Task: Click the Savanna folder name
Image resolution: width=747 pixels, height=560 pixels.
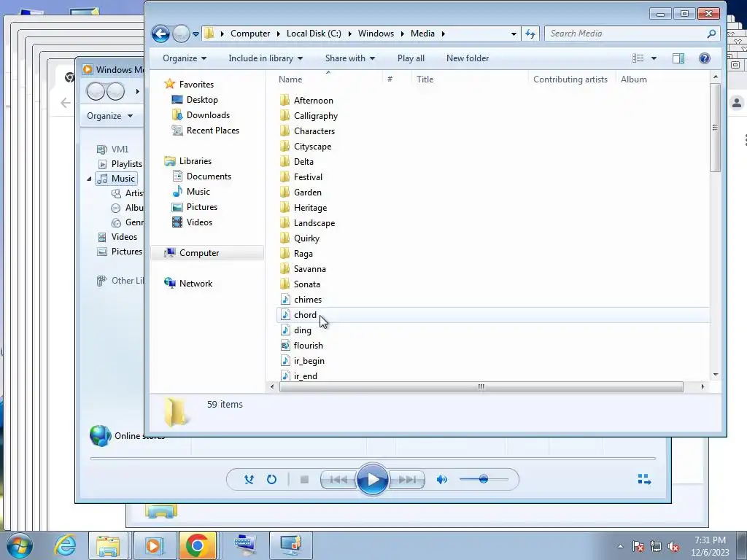Action: (309, 269)
